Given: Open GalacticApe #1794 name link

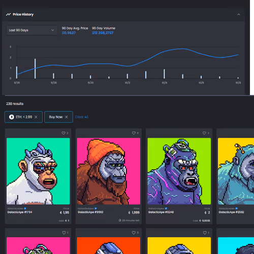Looking at the screenshot, I should [20, 212].
